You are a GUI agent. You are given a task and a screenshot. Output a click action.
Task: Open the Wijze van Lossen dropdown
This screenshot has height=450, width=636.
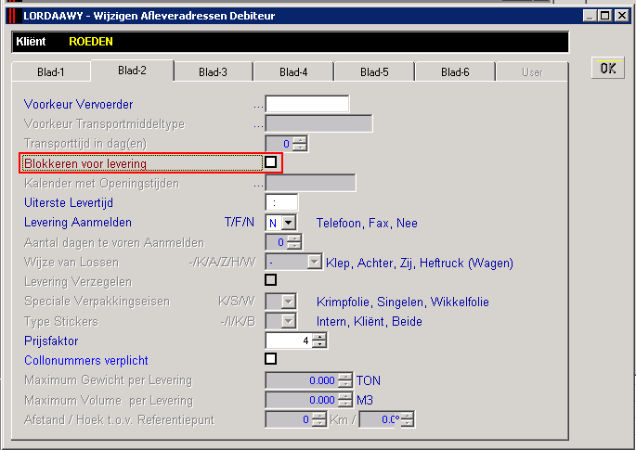click(x=315, y=263)
